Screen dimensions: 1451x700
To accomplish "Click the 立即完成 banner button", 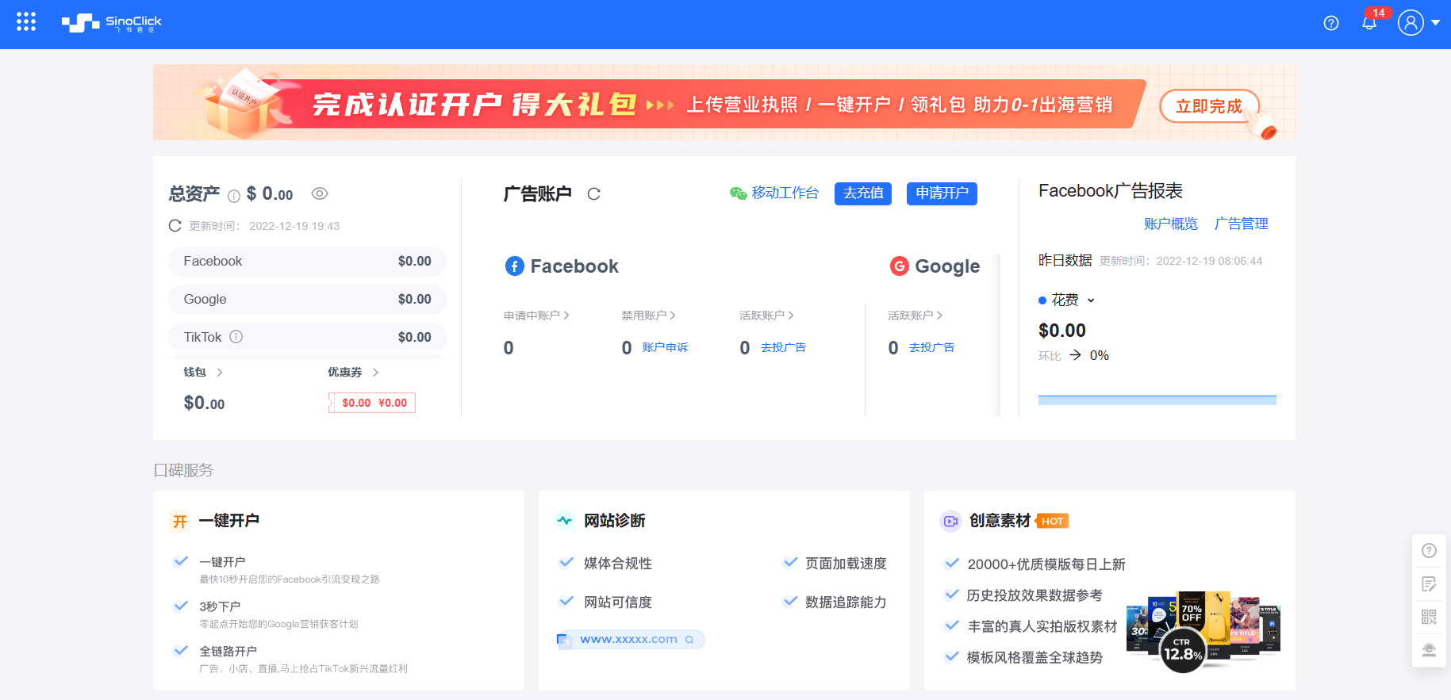I will [1209, 106].
